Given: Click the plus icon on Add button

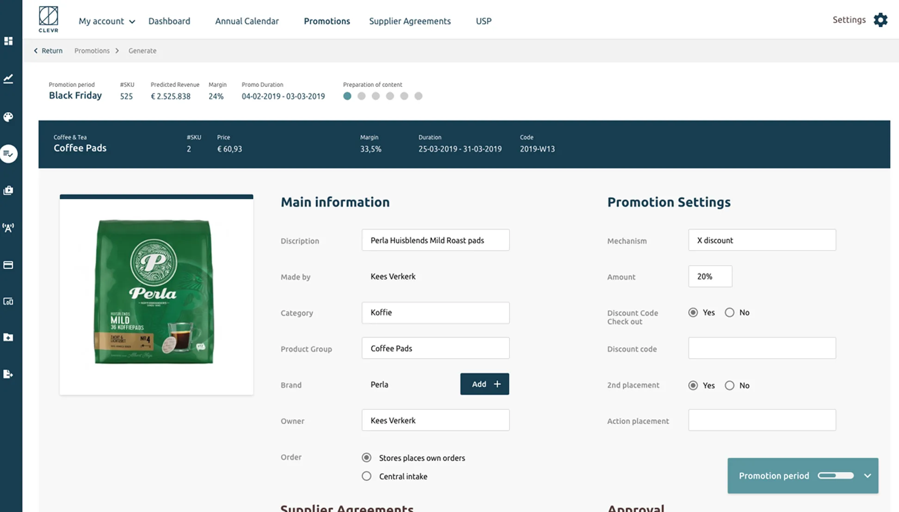Looking at the screenshot, I should tap(497, 384).
